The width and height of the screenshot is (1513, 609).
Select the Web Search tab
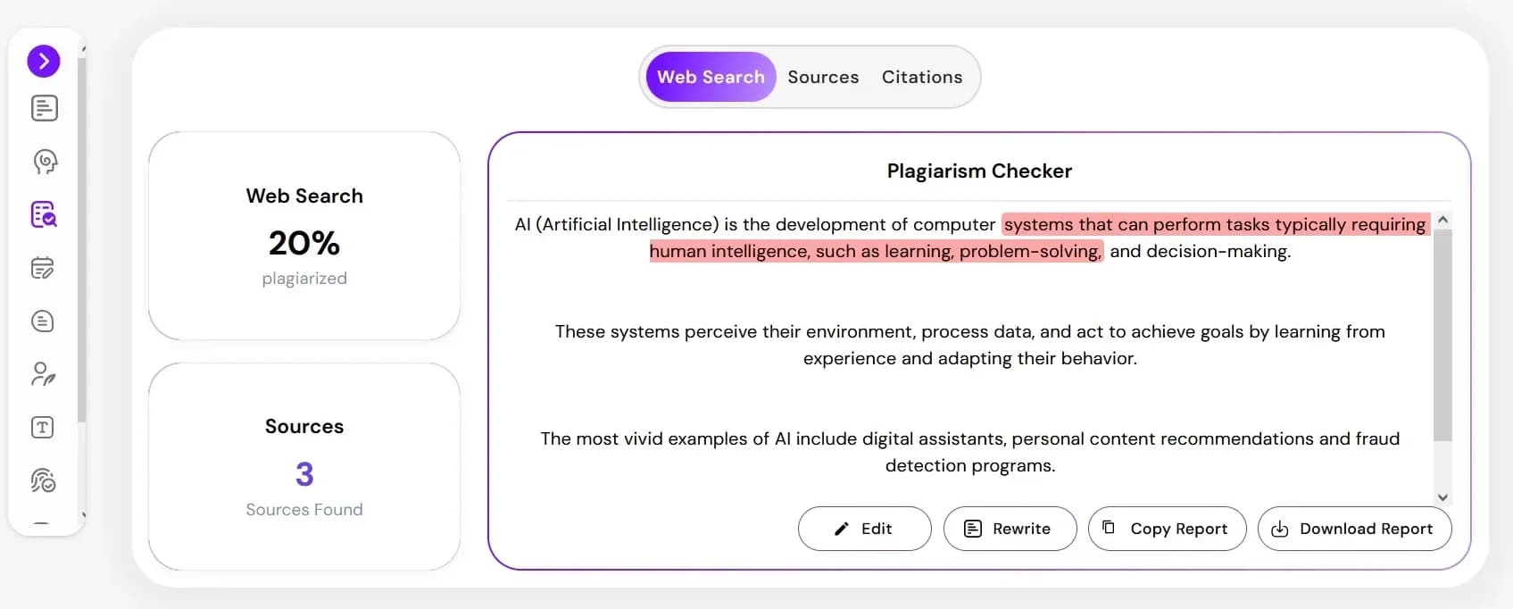[711, 77]
